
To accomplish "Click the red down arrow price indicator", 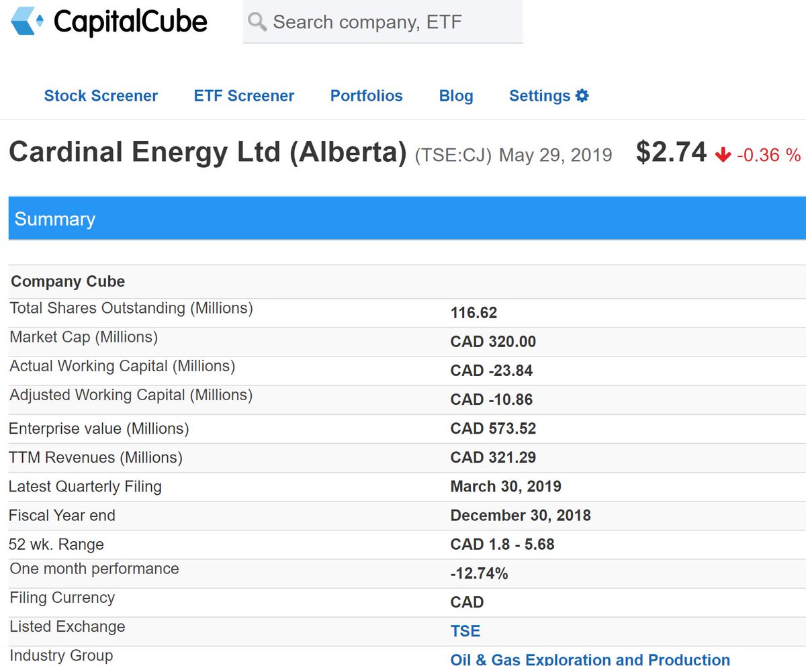I will (723, 155).
